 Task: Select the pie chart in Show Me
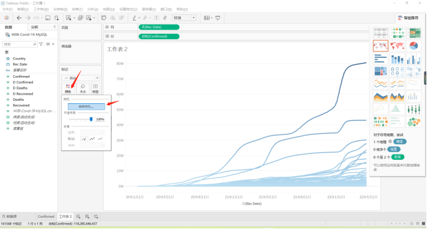pos(413,46)
